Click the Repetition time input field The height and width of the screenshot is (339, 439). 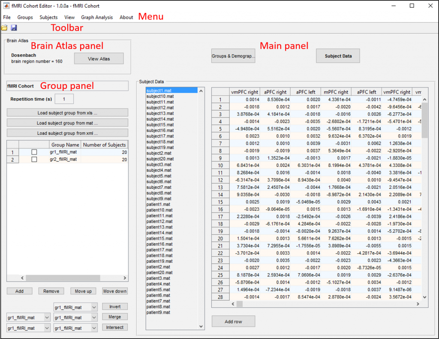[x=64, y=99]
